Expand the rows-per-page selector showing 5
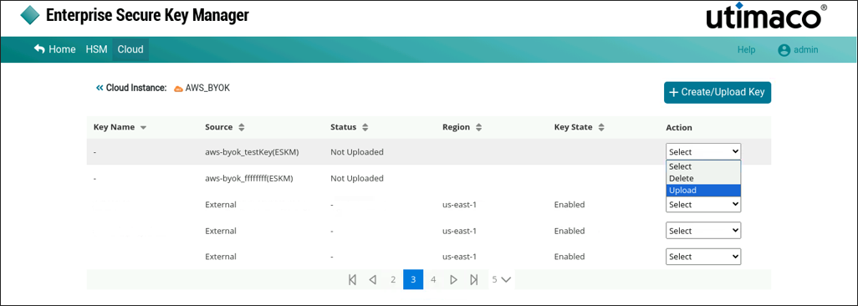Screen dimensions: 858x306 point(501,280)
